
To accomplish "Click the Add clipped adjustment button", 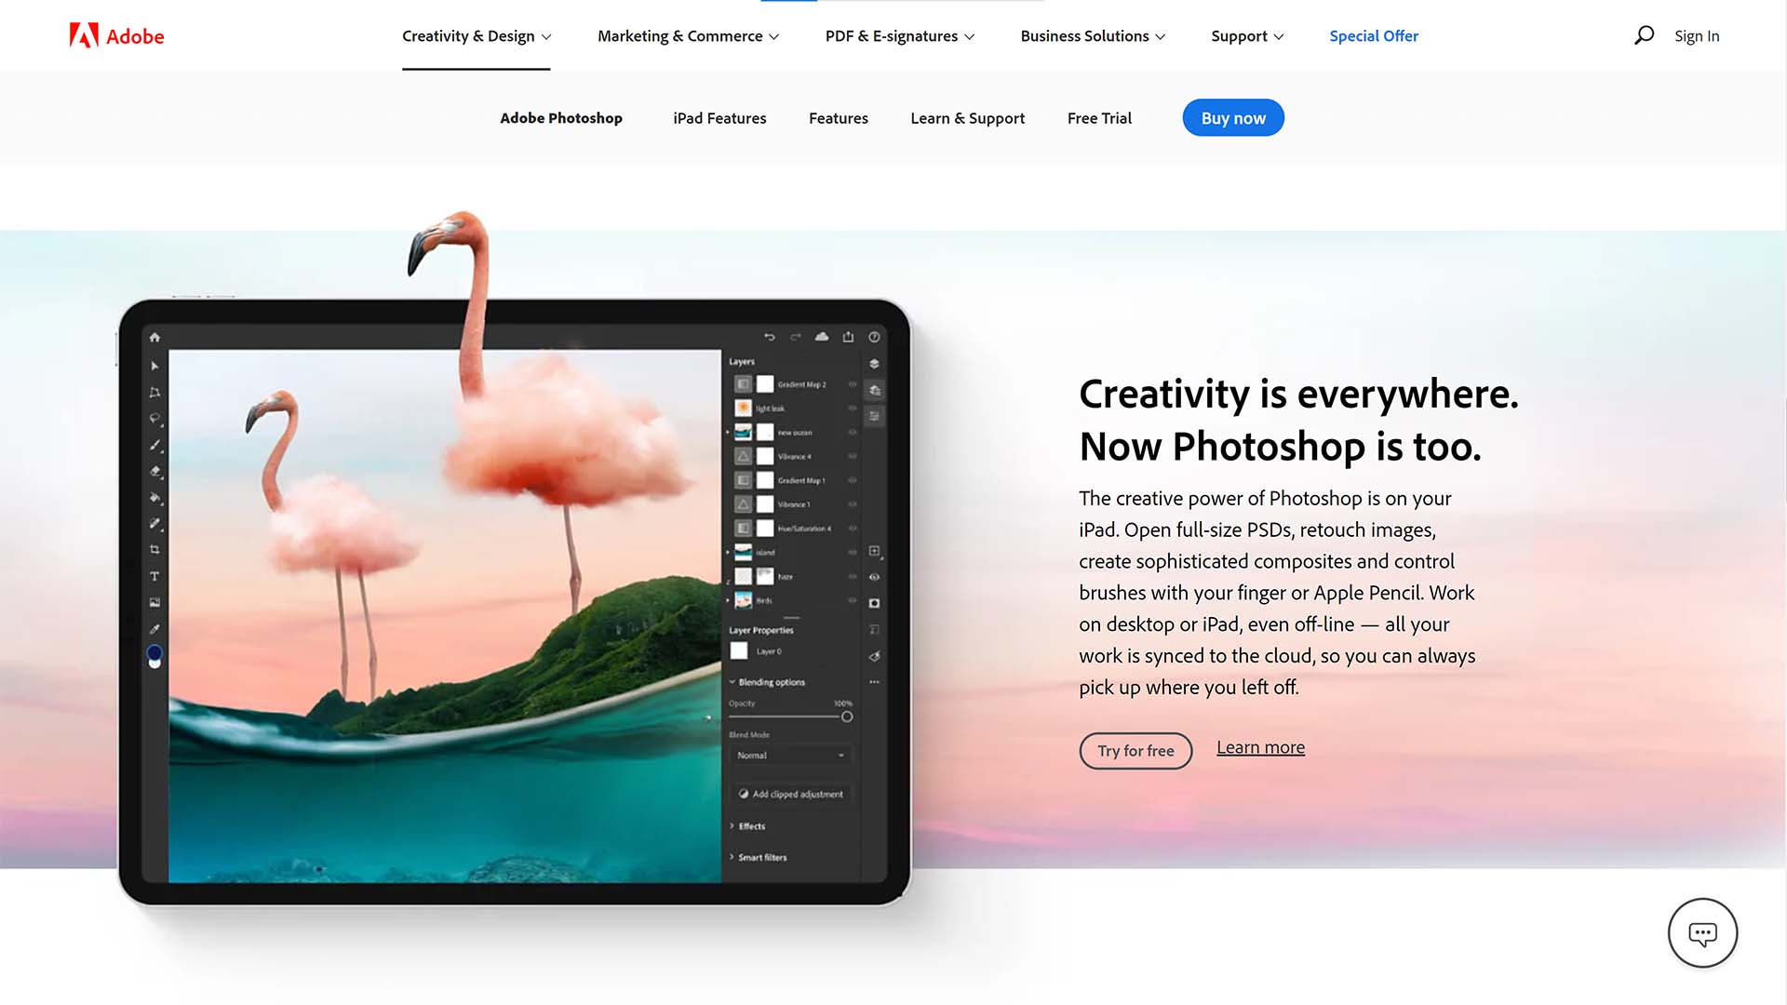I will [790, 794].
